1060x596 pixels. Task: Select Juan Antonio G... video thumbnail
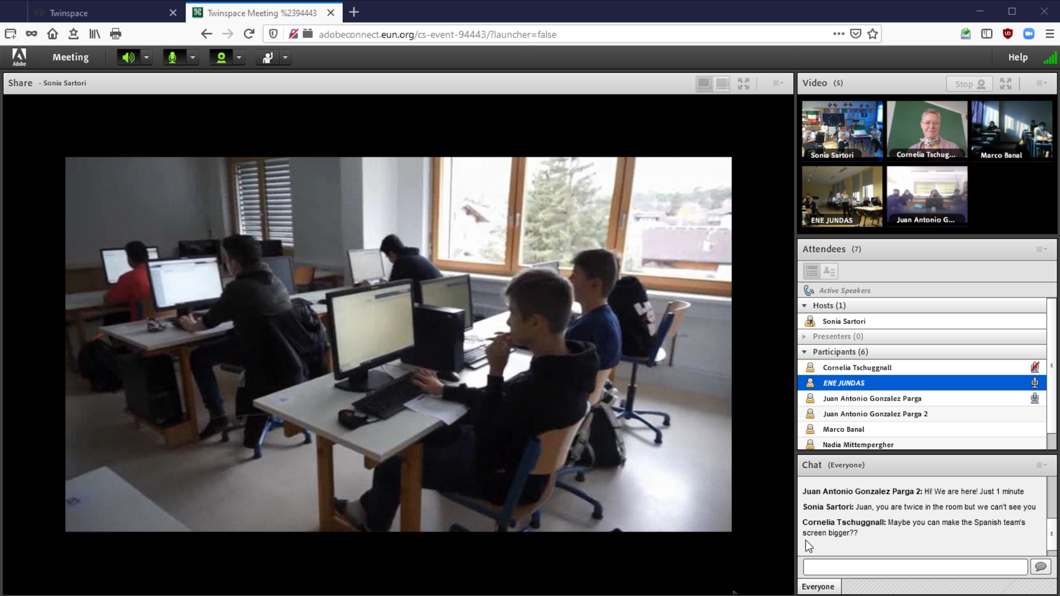pos(927,196)
